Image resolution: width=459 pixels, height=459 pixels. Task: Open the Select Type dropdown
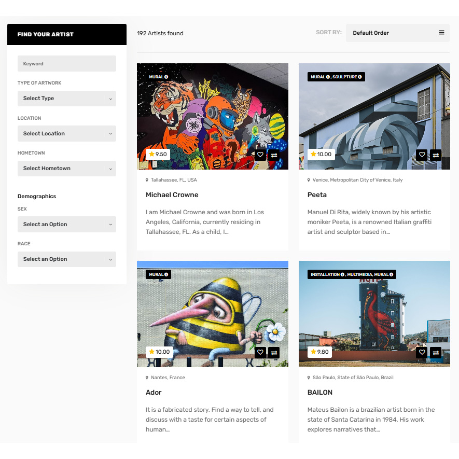[x=67, y=99]
